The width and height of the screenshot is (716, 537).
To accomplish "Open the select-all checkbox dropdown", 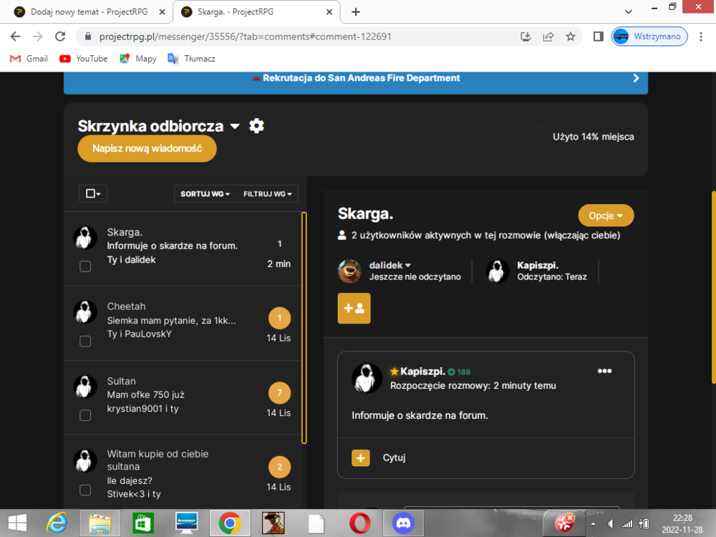I will (x=93, y=193).
